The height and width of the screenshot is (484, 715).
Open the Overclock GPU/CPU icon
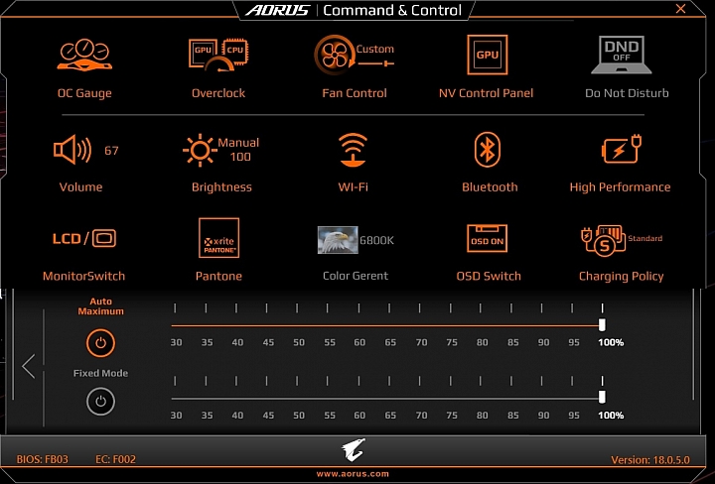pos(218,55)
